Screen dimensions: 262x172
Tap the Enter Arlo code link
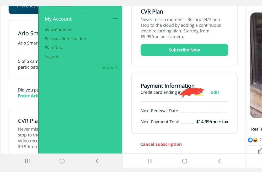pyautogui.click(x=28, y=96)
